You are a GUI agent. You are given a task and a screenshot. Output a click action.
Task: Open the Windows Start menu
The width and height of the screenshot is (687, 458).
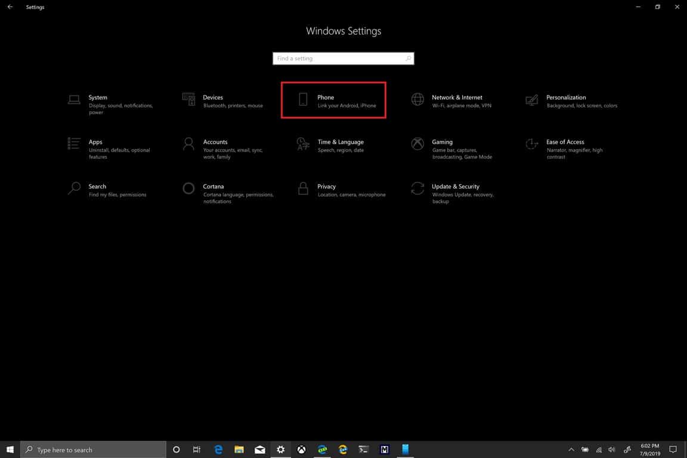click(10, 450)
